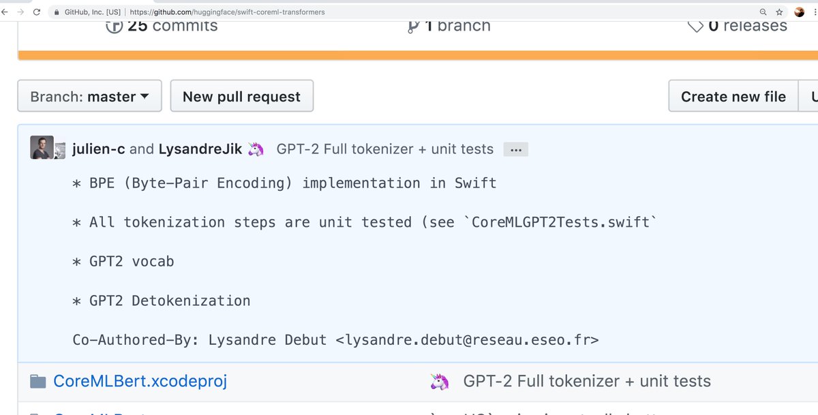Open the Chrome three-dot menu

pyautogui.click(x=815, y=12)
